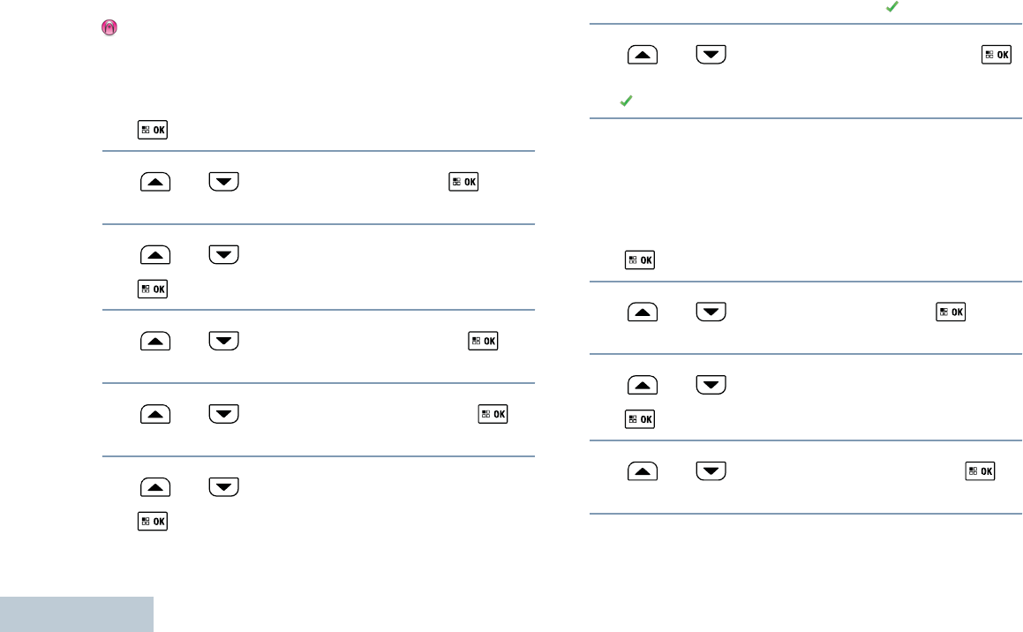The width and height of the screenshot is (1023, 632).
Task: Click the standalone OK button in the middle-right column
Action: coord(640,260)
